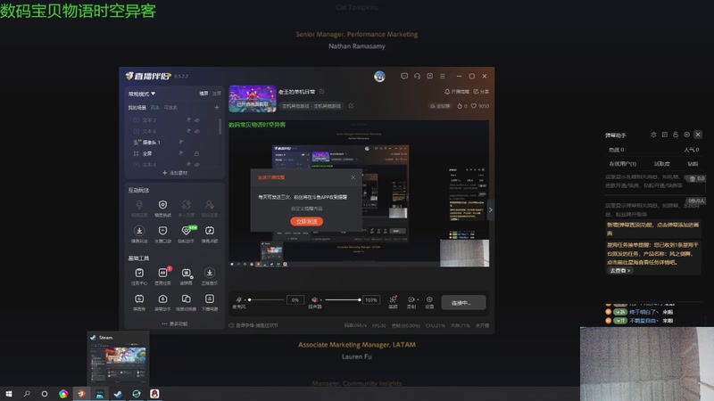Image resolution: width=714 pixels, height=401 pixels.
Task: Open the multi-person link icon in 互动玩法
Action: click(187, 205)
